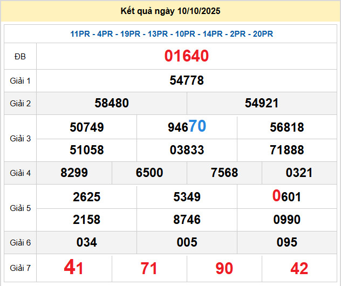Select the 11PR code in the header row
Image resolution: width=341 pixels, height=286 pixels.
pyautogui.click(x=80, y=34)
